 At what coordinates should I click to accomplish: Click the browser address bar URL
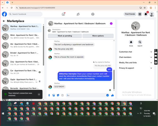(x=37, y=8)
